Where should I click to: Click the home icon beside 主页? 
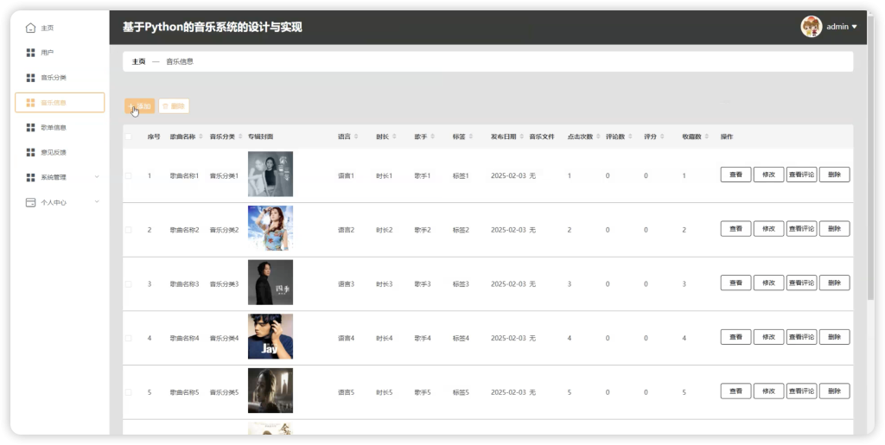tap(30, 28)
